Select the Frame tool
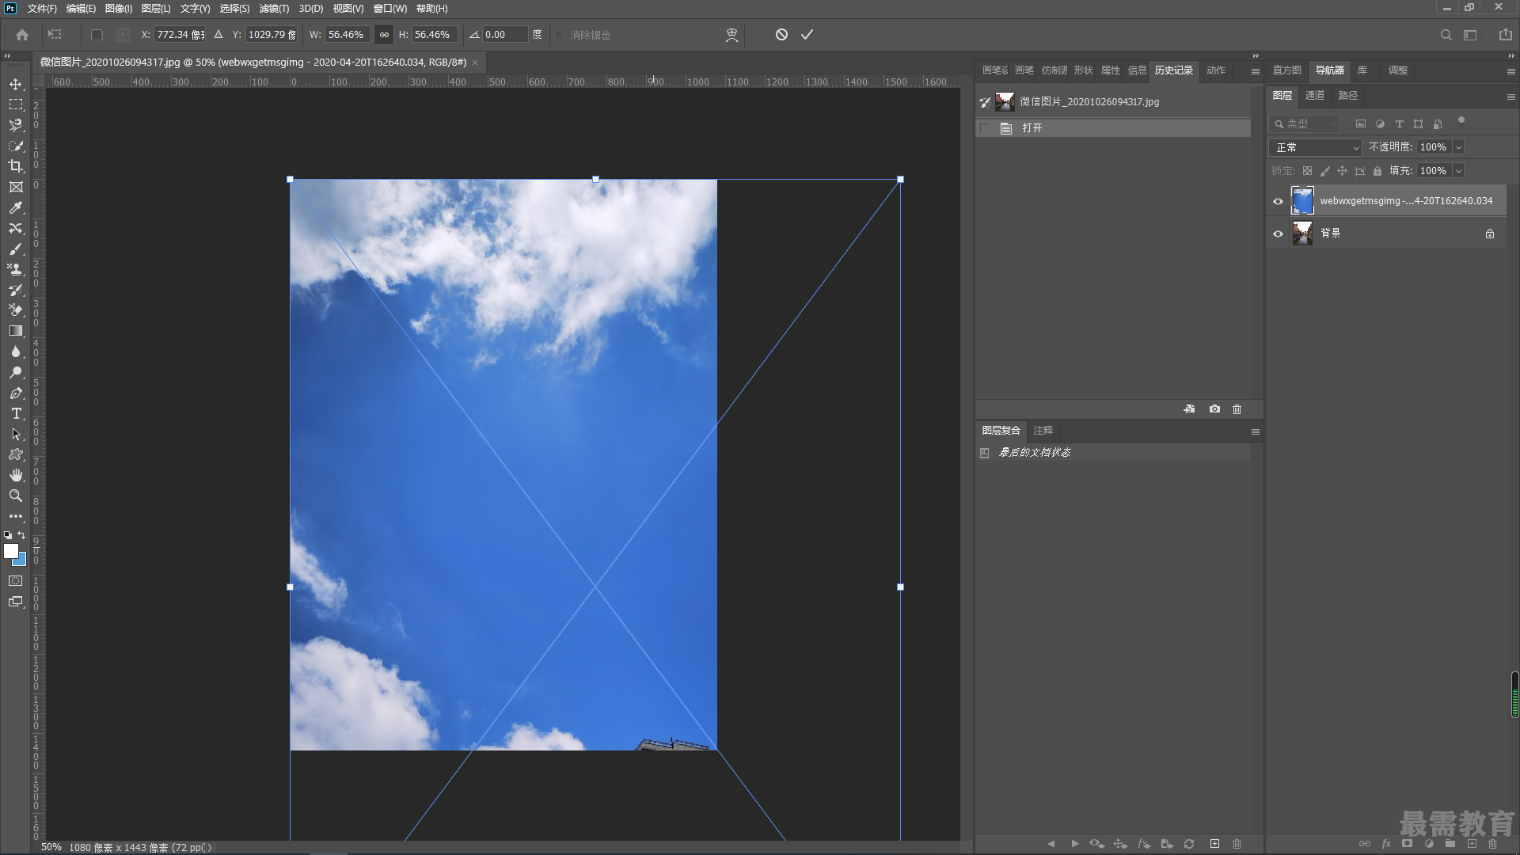1520x855 pixels. pos(16,187)
